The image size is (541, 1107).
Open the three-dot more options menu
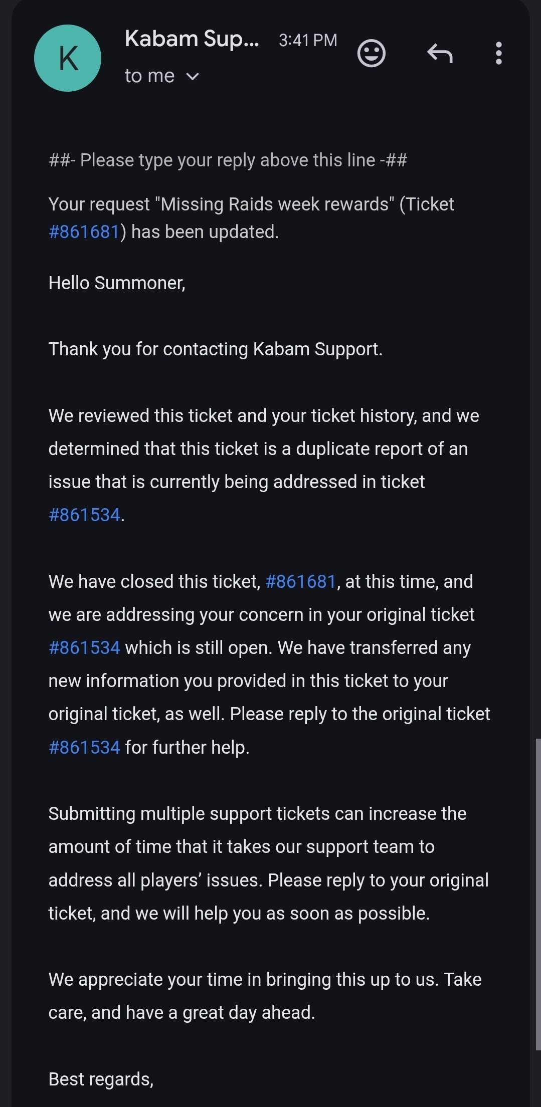click(498, 53)
